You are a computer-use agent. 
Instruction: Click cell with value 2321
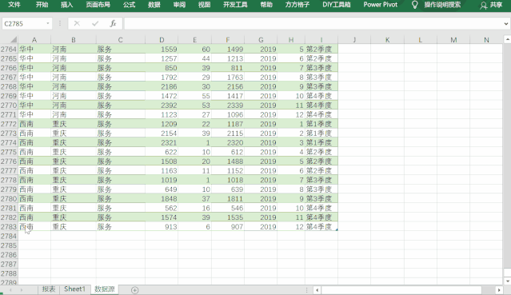(x=162, y=142)
